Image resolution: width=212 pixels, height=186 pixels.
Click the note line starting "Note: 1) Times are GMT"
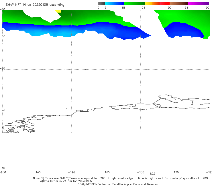pyautogui.click(x=120, y=178)
